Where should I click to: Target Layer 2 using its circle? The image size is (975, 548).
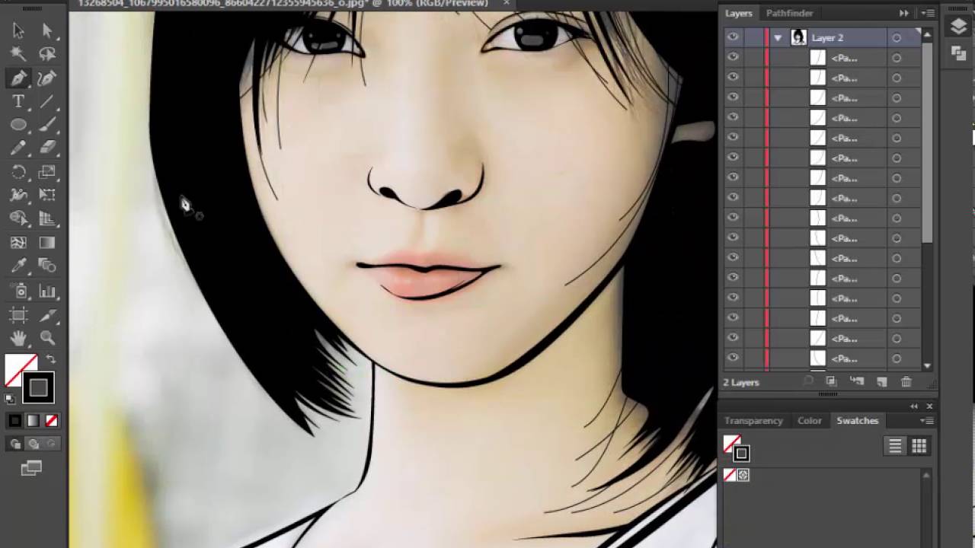tap(897, 37)
